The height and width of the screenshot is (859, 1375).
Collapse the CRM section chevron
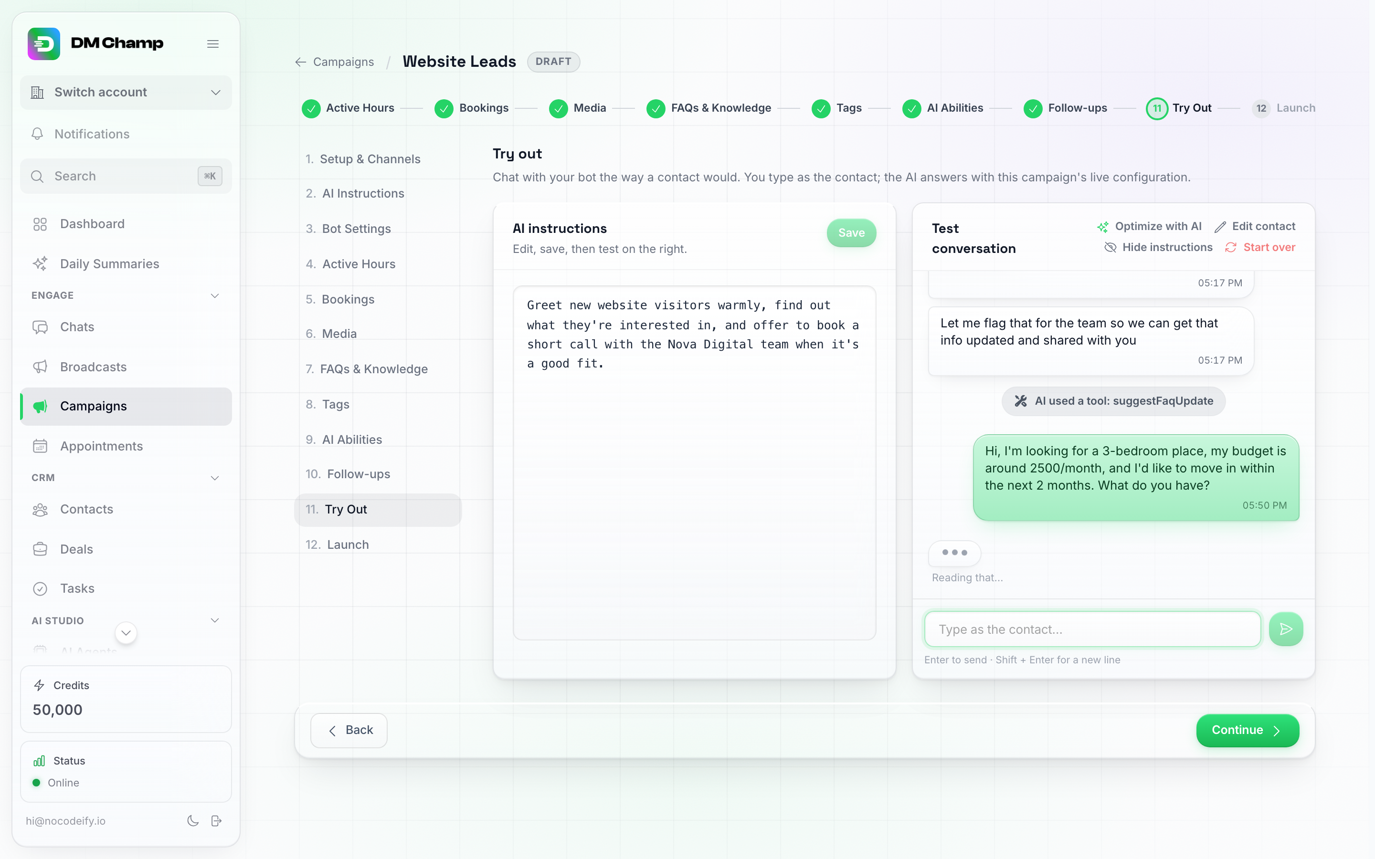[215, 478]
